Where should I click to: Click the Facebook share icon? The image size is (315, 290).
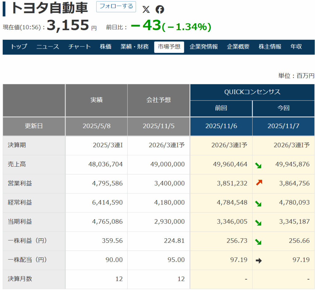160,10
